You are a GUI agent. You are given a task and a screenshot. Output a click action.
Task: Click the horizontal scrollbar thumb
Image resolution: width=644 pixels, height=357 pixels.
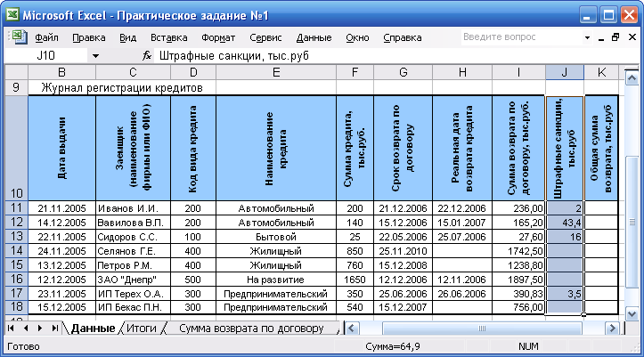coord(482,329)
